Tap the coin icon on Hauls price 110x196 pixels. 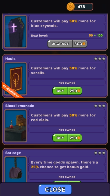pos(79,91)
